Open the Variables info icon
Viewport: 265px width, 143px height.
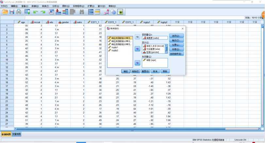coord(65,12)
